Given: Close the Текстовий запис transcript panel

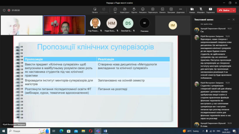Looking at the screenshot, I should (x=233, y=20).
